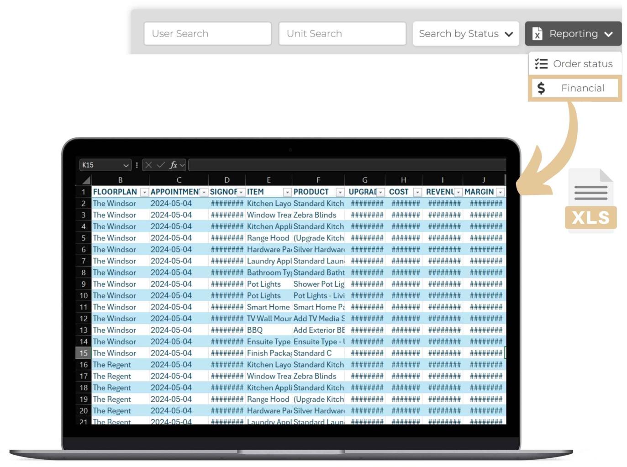Click the checklist icon beside Order status

tap(542, 64)
